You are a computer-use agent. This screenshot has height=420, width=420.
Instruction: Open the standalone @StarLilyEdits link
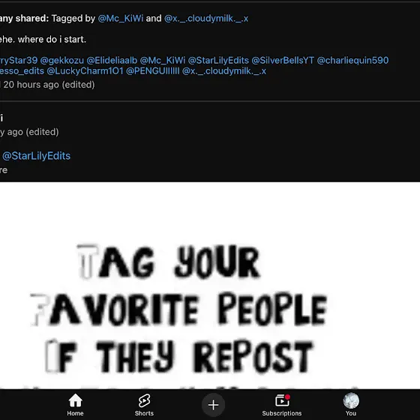37,156
